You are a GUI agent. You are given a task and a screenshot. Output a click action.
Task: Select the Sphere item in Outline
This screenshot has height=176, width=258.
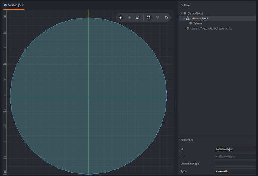(x=217, y=24)
